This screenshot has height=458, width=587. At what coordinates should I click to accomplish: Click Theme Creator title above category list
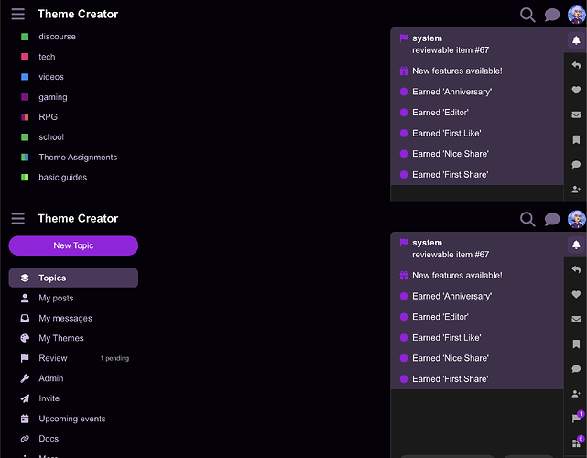pyautogui.click(x=78, y=15)
